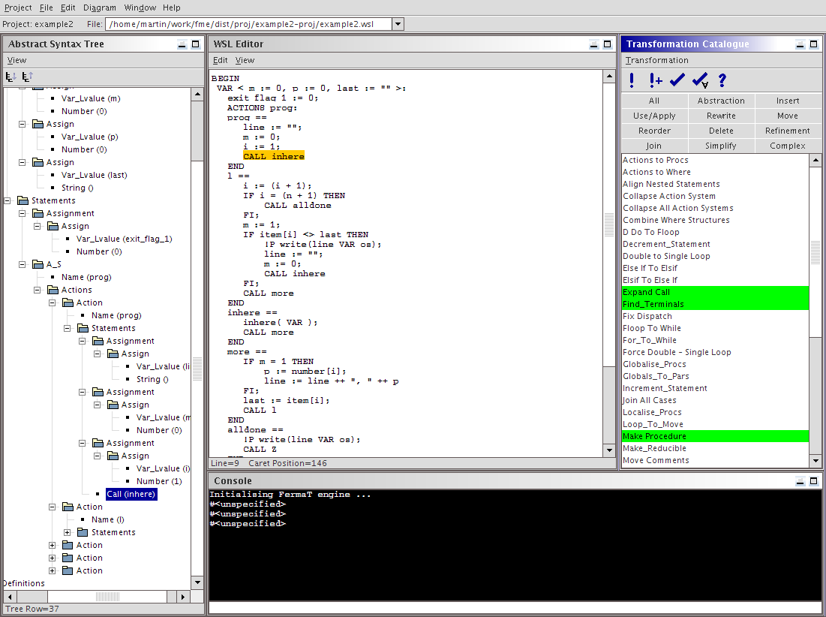This screenshot has height=617, width=826.
Task: Click the A_S folder icon in the tree
Action: (38, 264)
